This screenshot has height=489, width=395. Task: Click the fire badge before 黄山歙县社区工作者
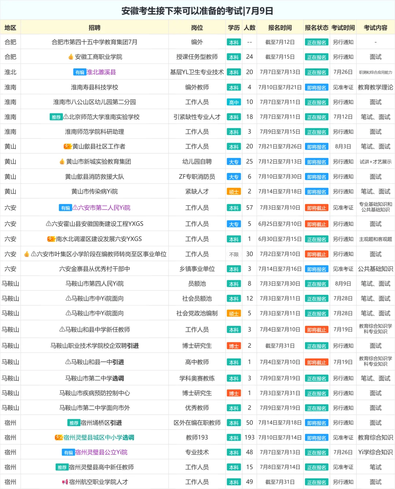coord(68,146)
